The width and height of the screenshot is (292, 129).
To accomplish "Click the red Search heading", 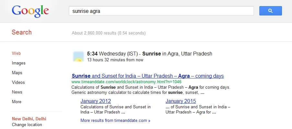I will [x=22, y=32].
